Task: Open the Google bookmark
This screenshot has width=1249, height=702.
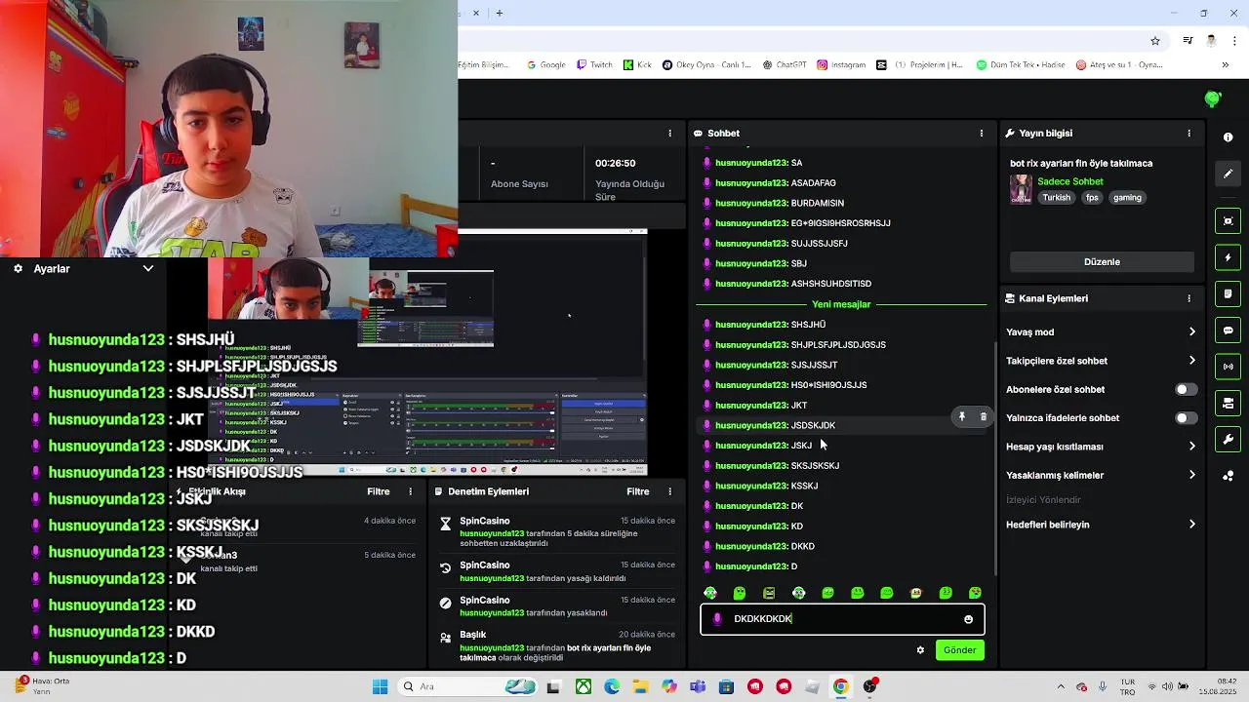Action: tap(546, 65)
